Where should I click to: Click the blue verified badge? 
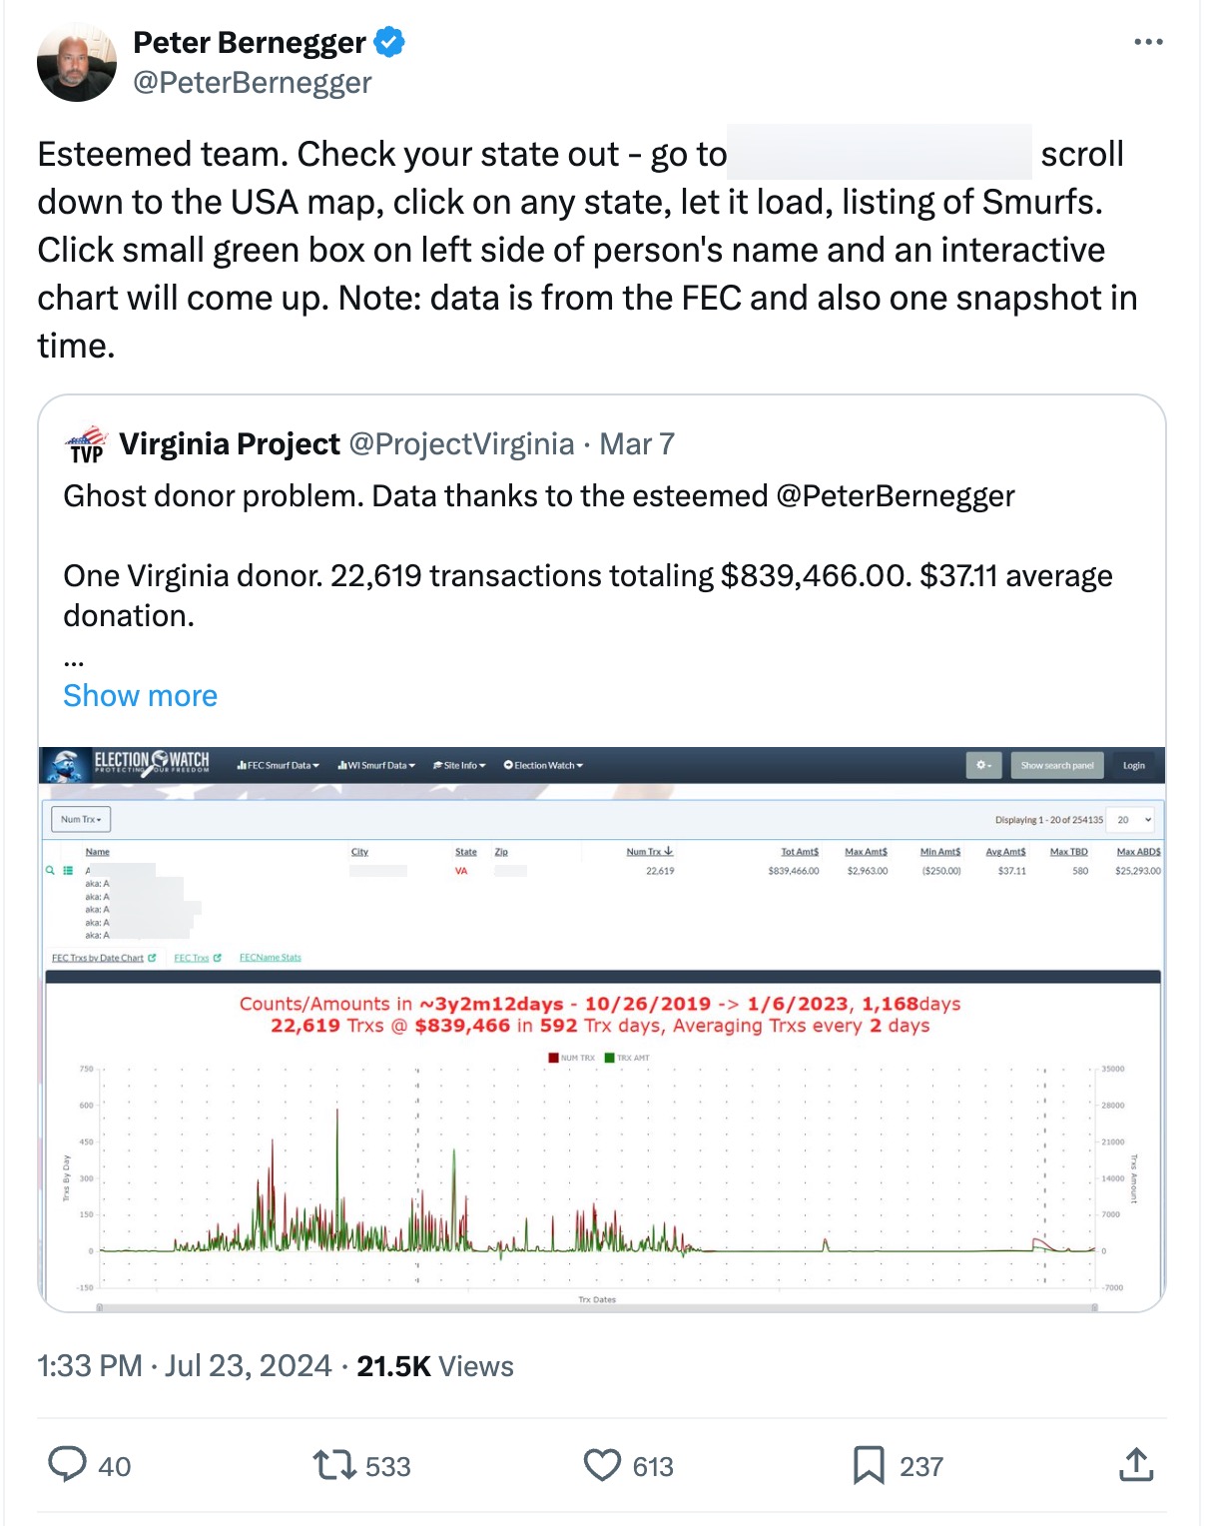click(389, 42)
